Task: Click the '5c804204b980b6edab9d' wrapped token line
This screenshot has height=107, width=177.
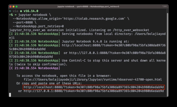Action: click(x=27, y=49)
